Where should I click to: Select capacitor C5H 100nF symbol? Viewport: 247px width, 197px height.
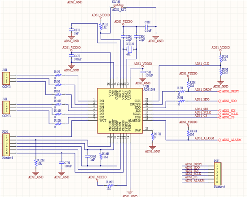click(143, 72)
